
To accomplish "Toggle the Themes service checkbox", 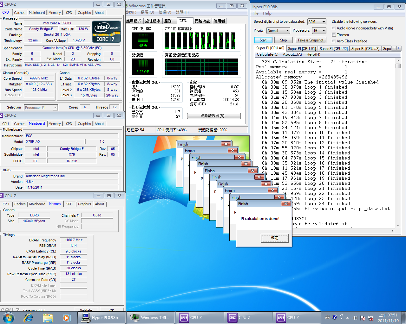I will 334,35.
